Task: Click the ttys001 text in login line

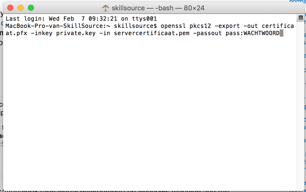Action: [x=144, y=19]
